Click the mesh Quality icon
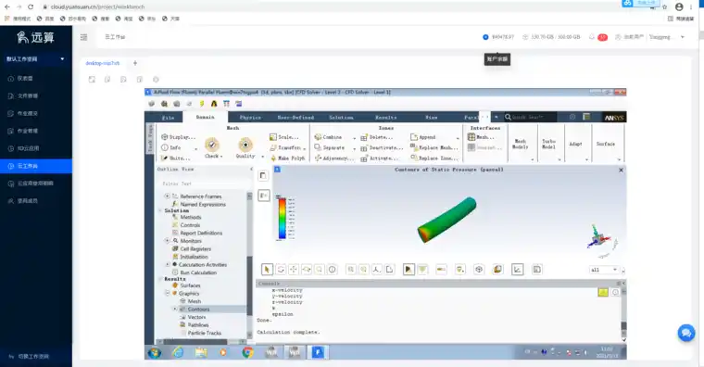The width and height of the screenshot is (704, 367). pos(245,145)
